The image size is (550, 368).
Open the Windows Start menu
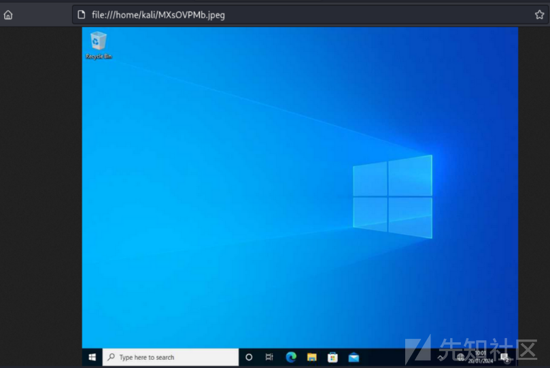(x=92, y=357)
